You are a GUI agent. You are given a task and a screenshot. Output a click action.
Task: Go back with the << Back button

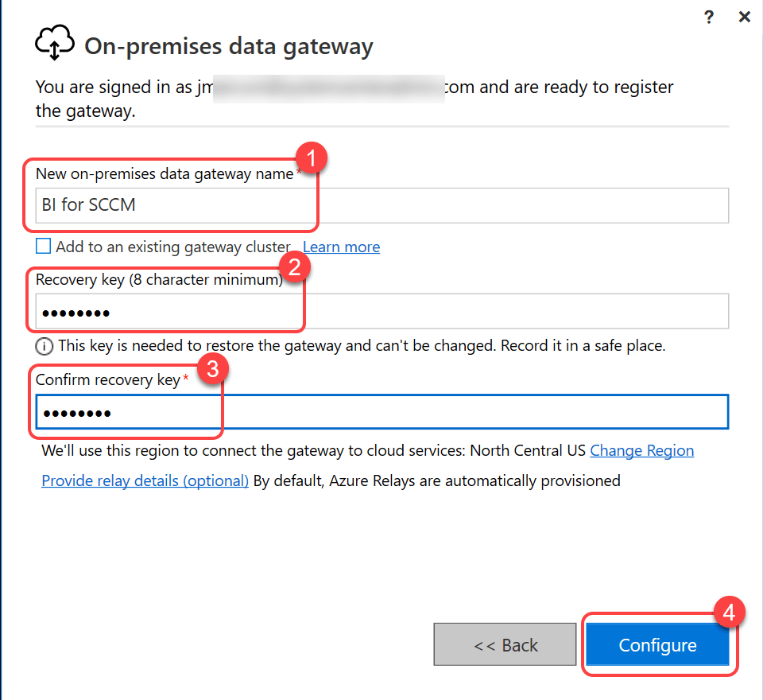[505, 644]
